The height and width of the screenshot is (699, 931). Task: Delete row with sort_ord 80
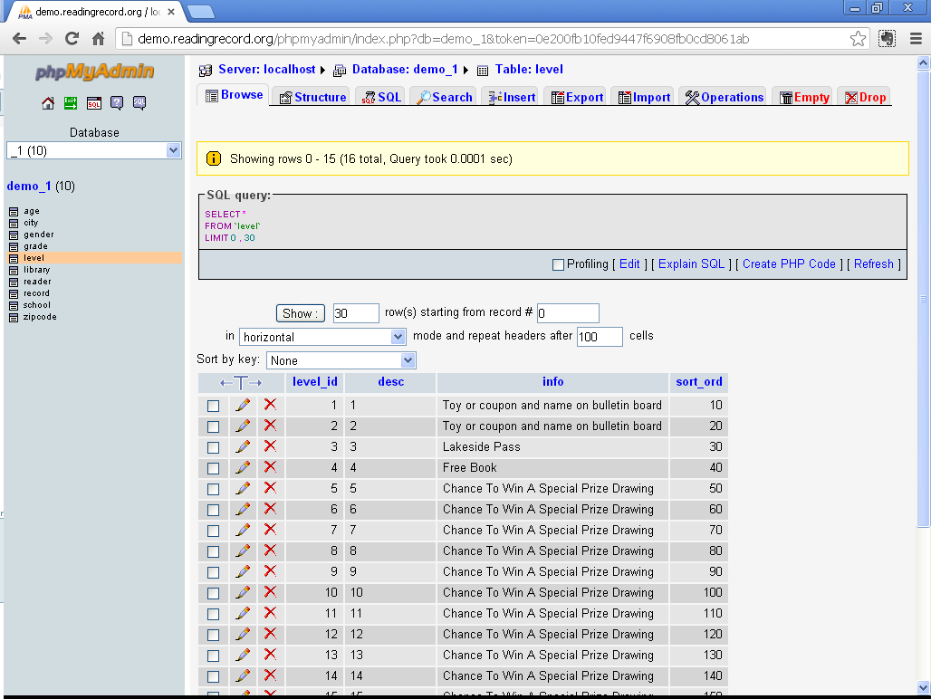click(270, 551)
